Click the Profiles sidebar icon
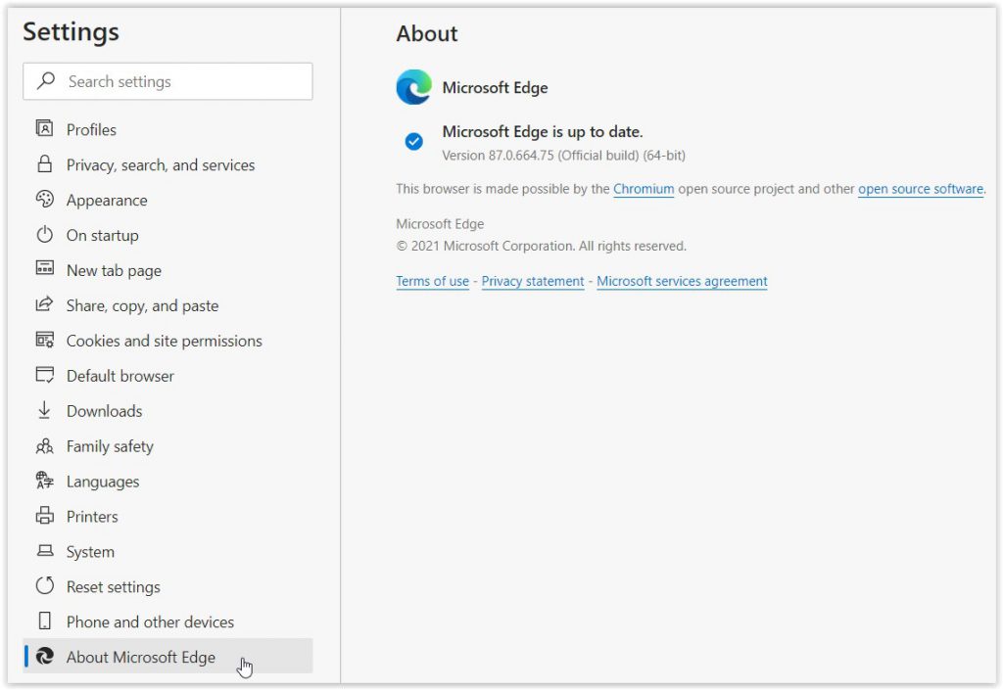1003x690 pixels. [44, 128]
